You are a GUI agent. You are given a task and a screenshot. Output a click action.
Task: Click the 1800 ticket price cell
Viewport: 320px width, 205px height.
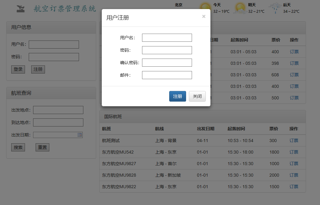274,152
